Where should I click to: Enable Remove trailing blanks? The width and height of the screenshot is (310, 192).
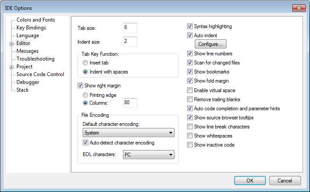point(190,99)
